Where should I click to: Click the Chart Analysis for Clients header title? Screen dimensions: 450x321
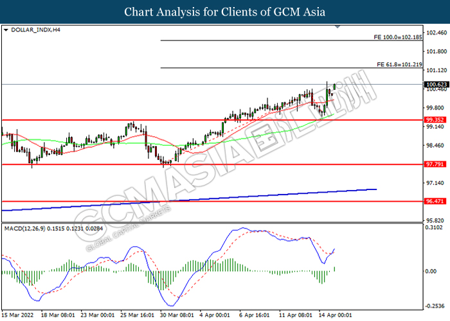click(x=225, y=12)
